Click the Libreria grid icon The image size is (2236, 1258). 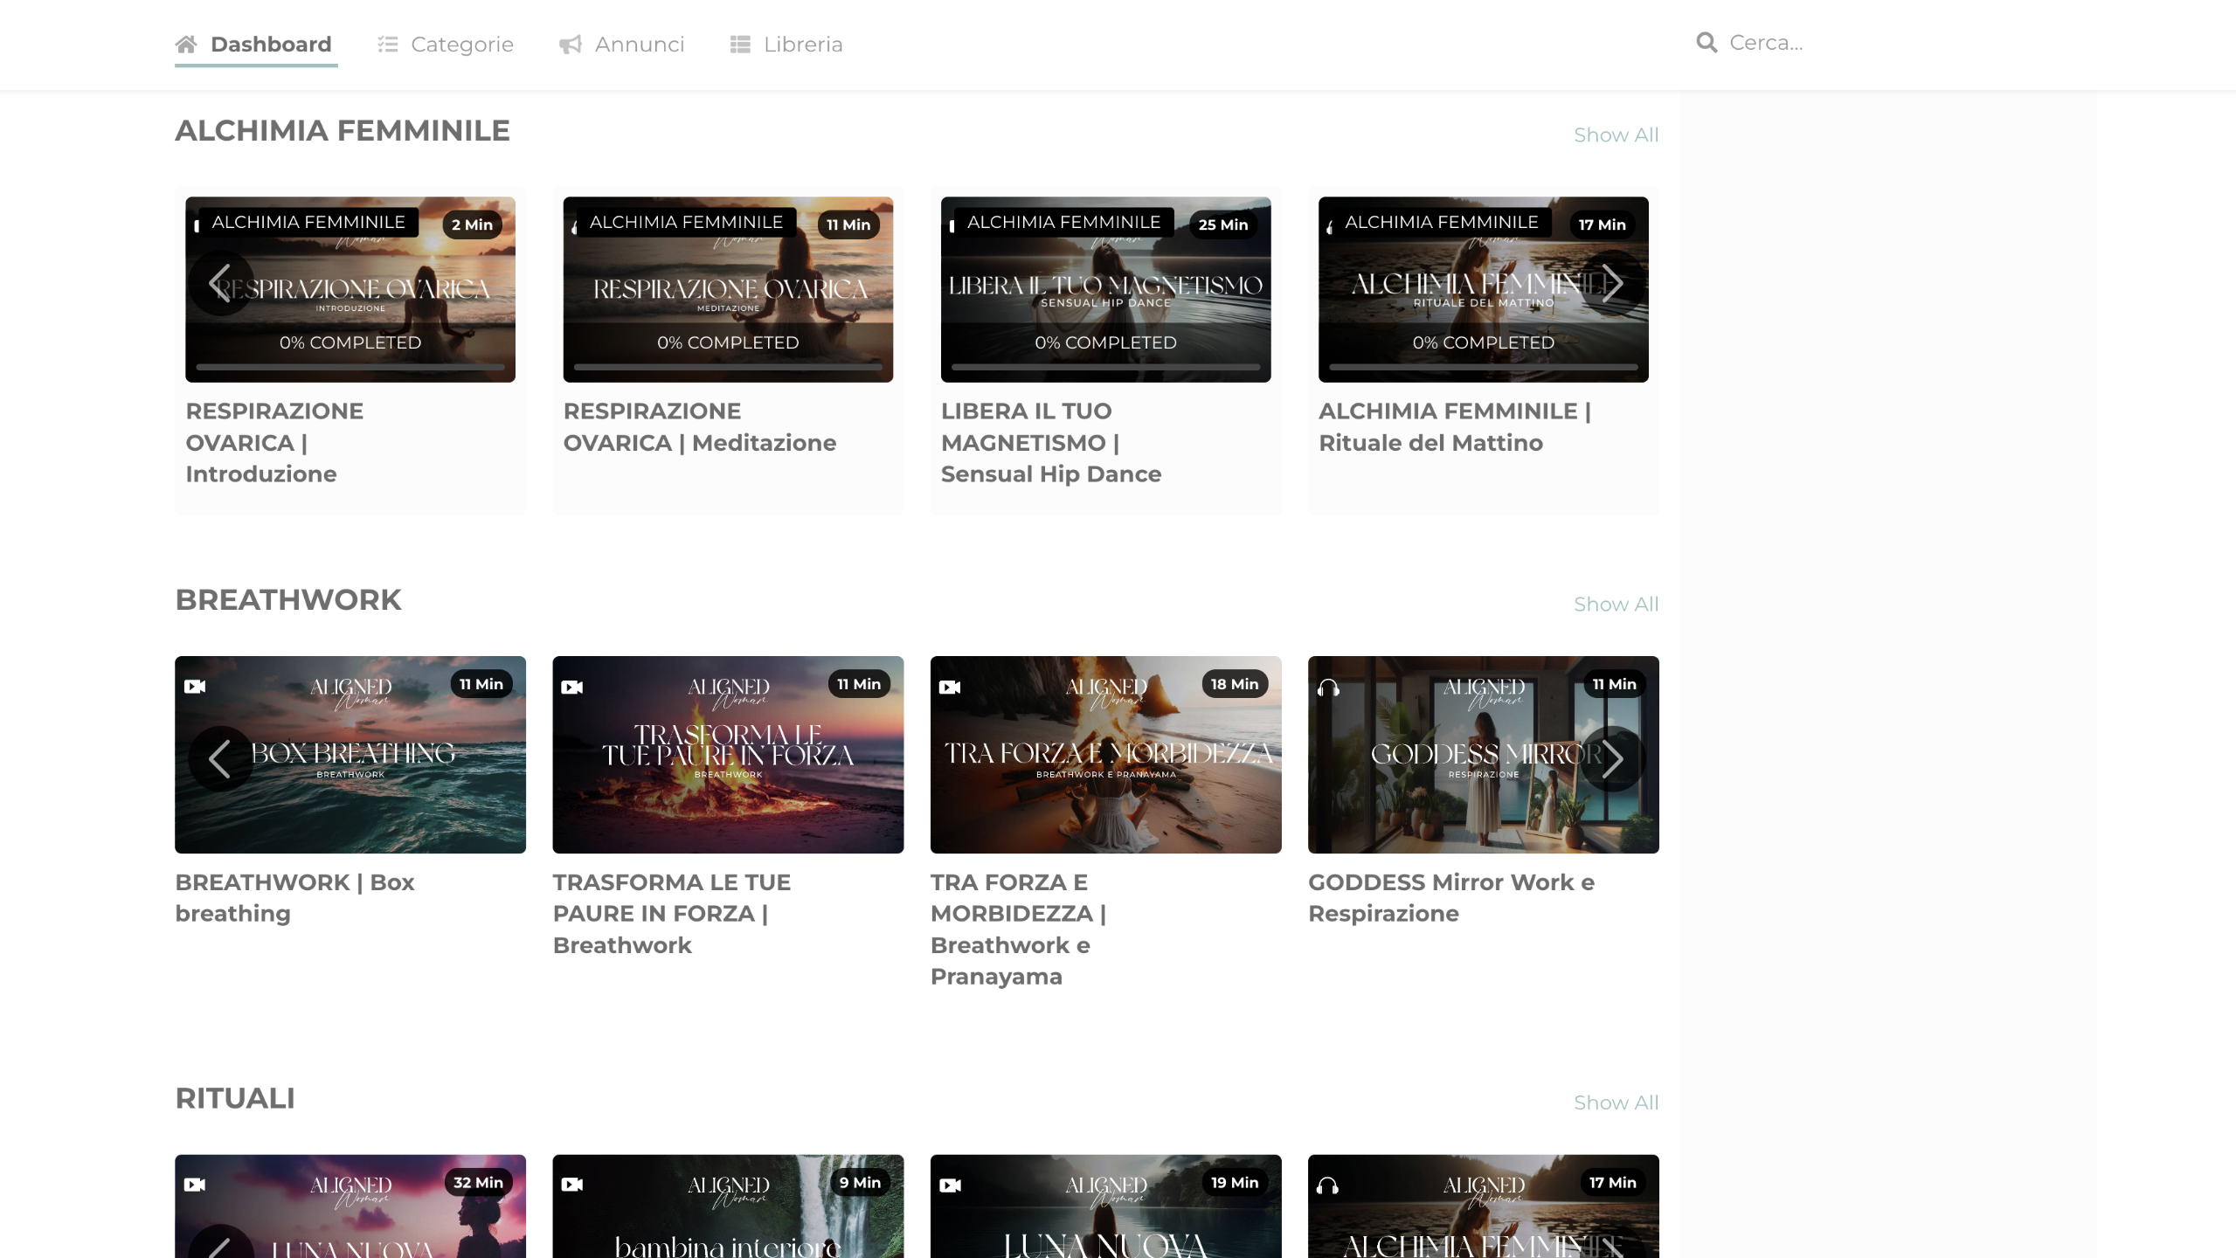tap(740, 44)
